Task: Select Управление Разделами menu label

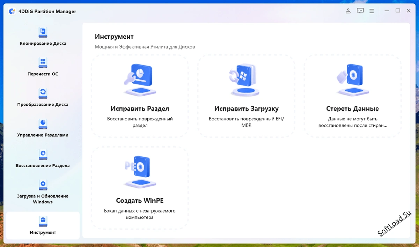Action: (43, 135)
